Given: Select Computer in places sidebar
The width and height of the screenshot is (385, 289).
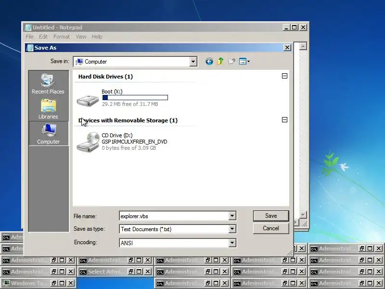Looking at the screenshot, I should (x=49, y=133).
